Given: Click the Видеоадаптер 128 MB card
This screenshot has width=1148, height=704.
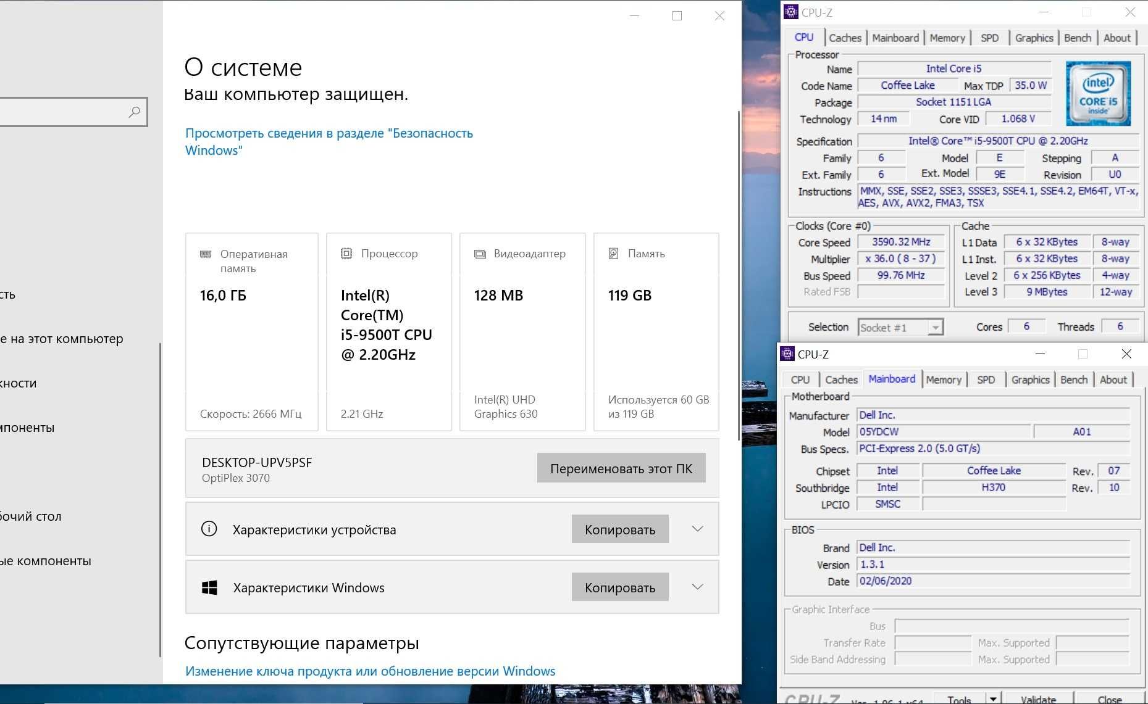Looking at the screenshot, I should pyautogui.click(x=522, y=332).
